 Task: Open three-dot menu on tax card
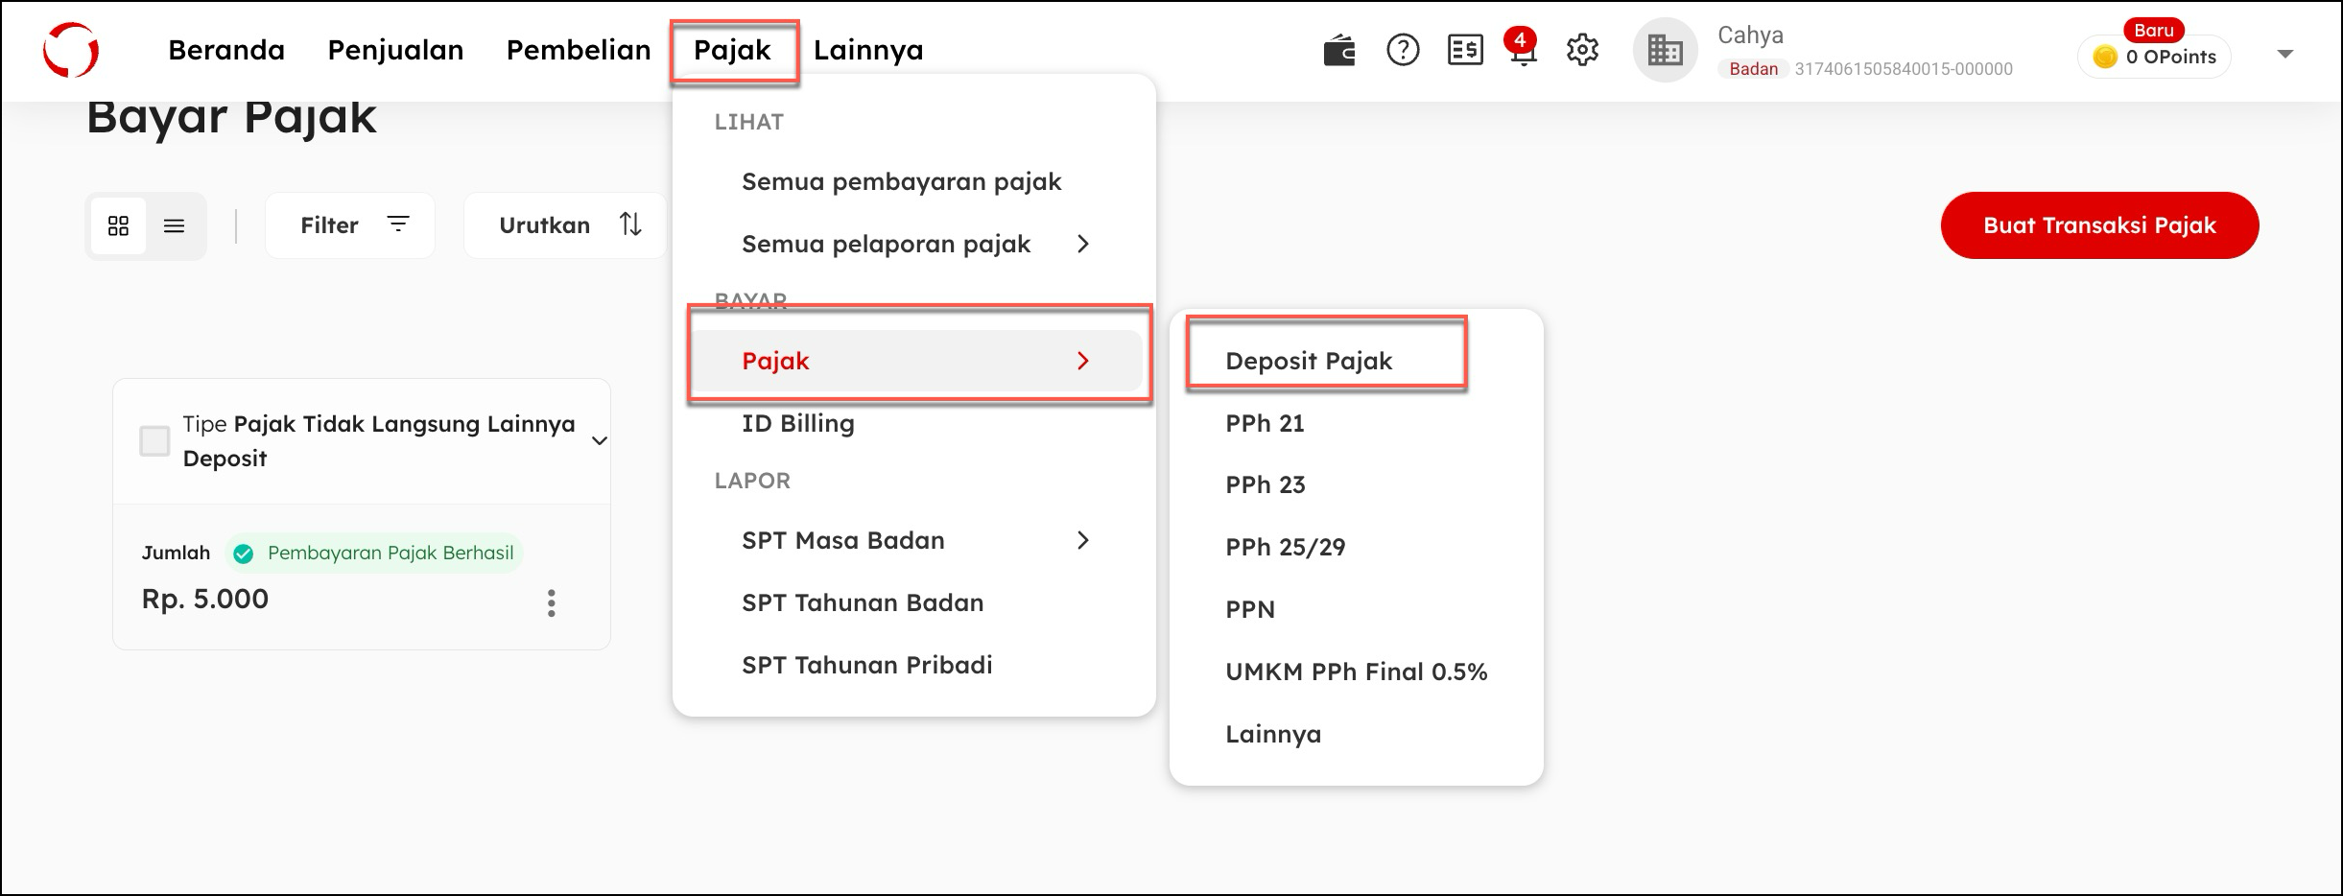pyautogui.click(x=551, y=602)
